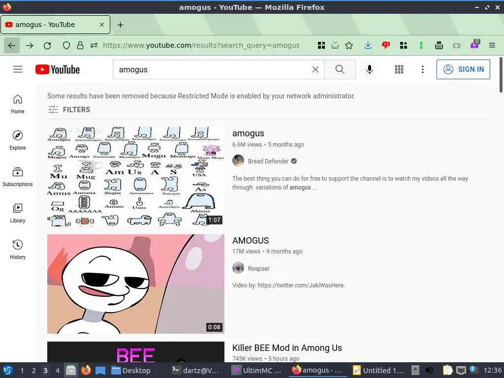Screen dimensions: 504x378
Task: Click the greyed tray arrow icon beside the star
Action: coord(335,45)
